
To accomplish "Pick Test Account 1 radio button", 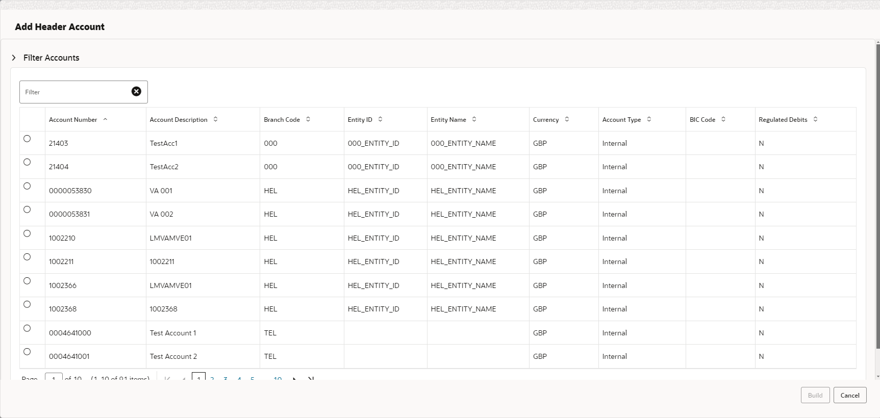I will pos(27,328).
